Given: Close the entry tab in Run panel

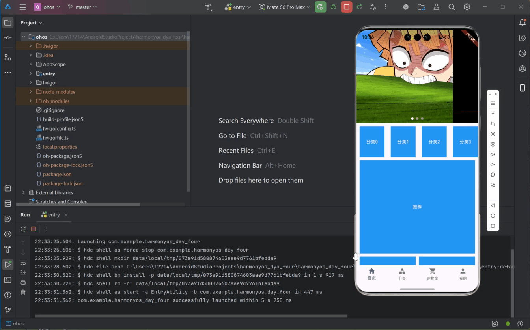Looking at the screenshot, I should pyautogui.click(x=66, y=215).
